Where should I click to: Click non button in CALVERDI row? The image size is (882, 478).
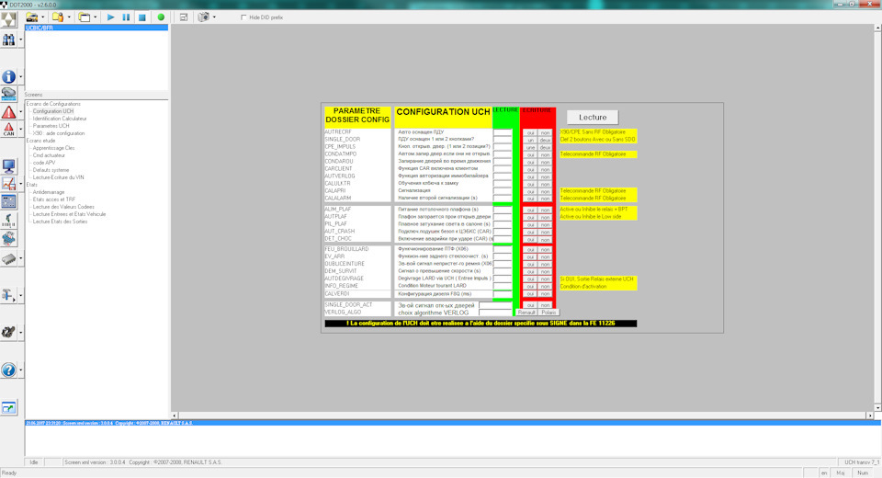(545, 294)
